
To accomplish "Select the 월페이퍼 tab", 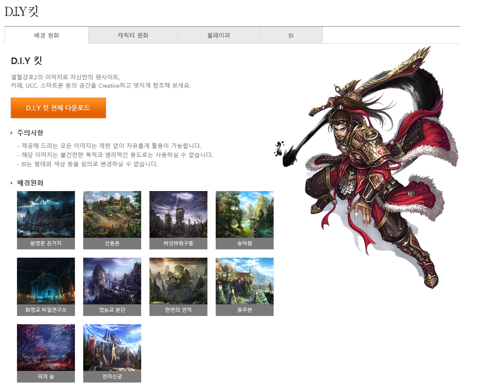I will pyautogui.click(x=219, y=36).
